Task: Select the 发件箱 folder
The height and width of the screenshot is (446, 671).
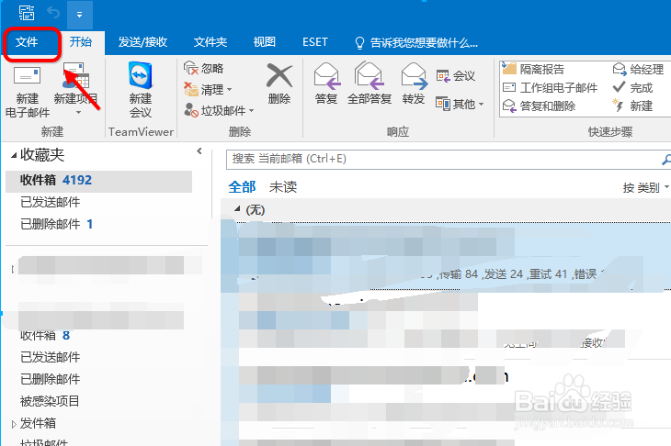Action: (x=38, y=423)
